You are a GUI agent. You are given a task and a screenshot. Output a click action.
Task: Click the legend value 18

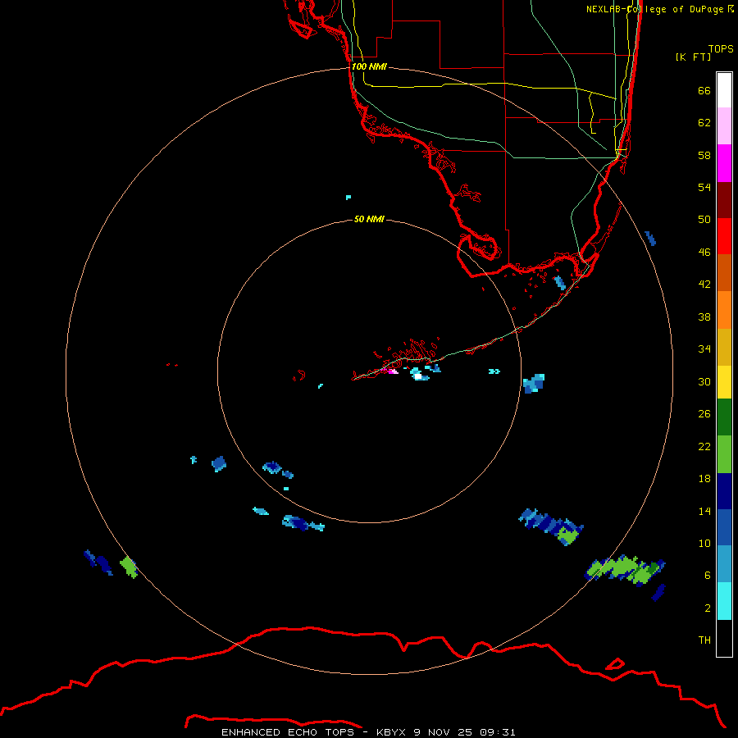point(704,479)
